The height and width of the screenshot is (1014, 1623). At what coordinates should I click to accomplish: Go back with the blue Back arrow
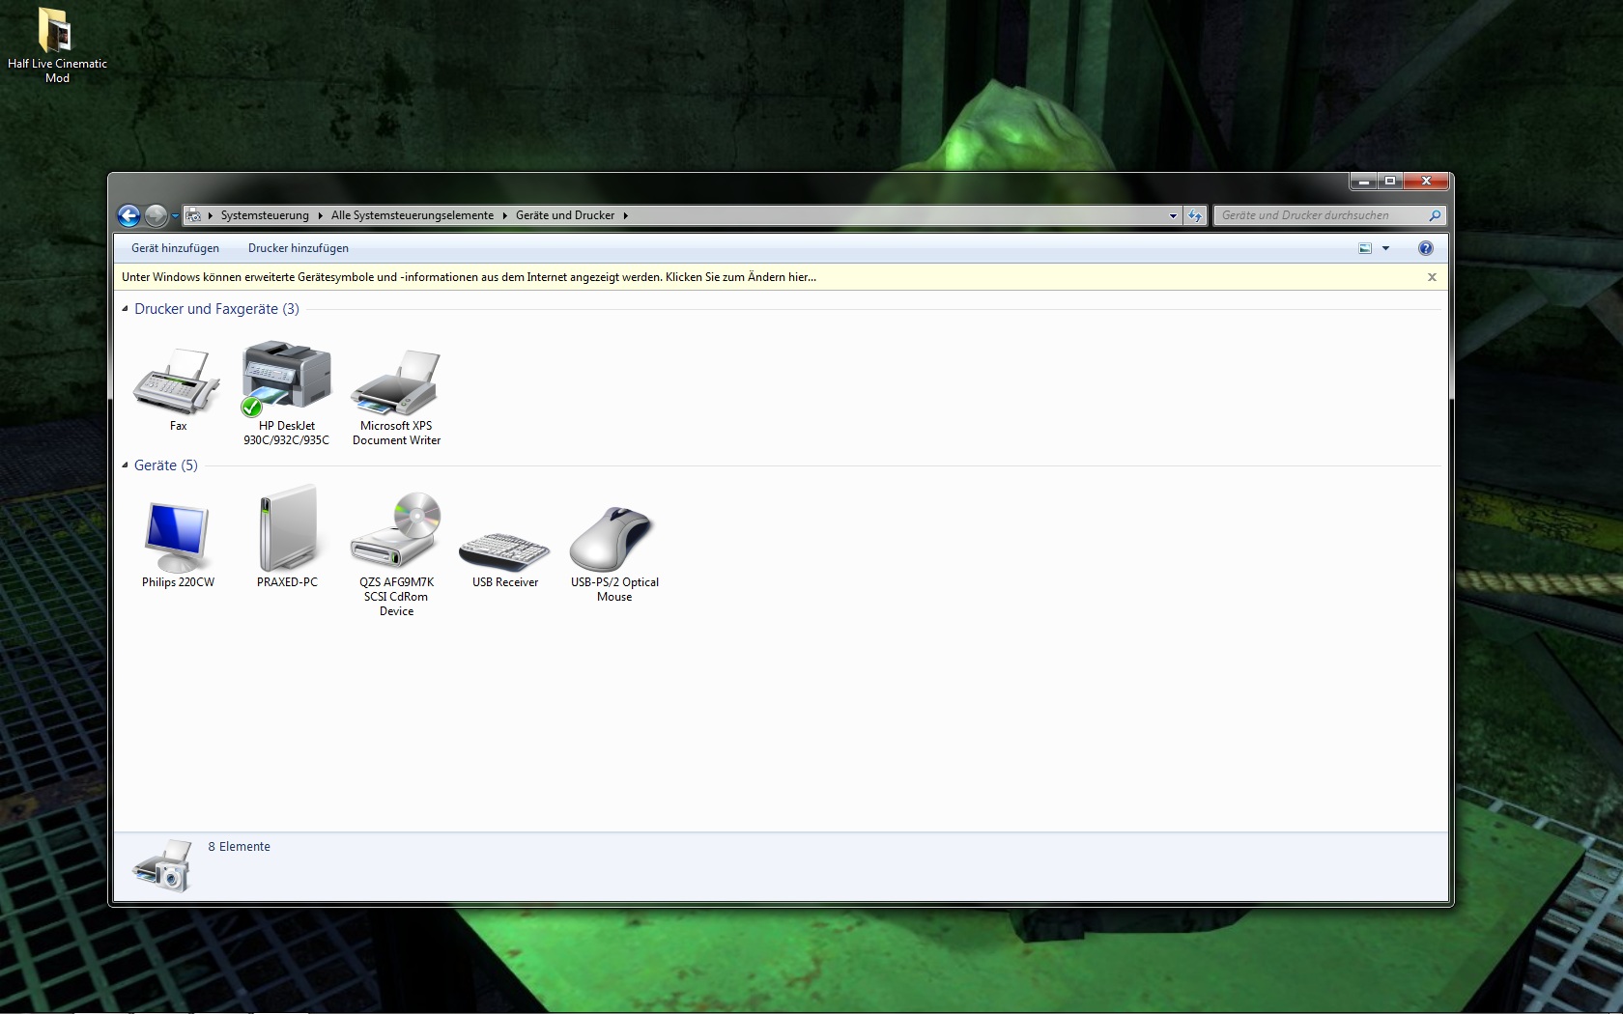tap(128, 215)
